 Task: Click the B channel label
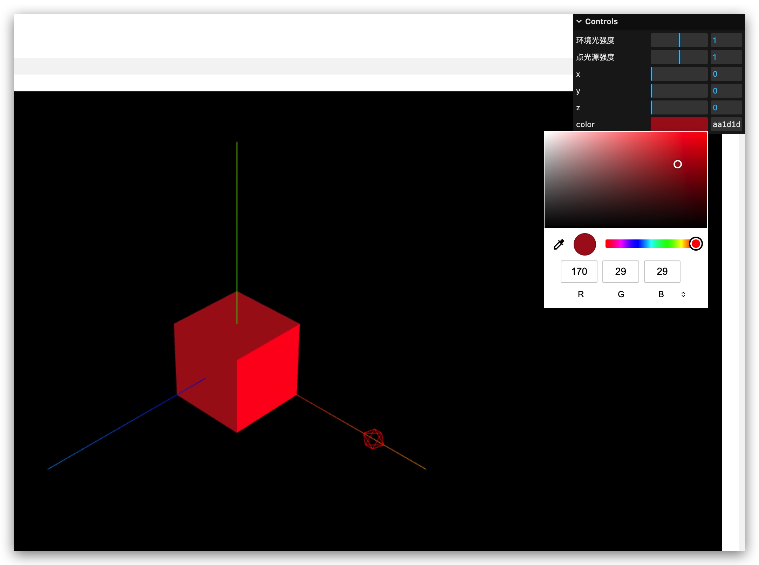pos(661,294)
